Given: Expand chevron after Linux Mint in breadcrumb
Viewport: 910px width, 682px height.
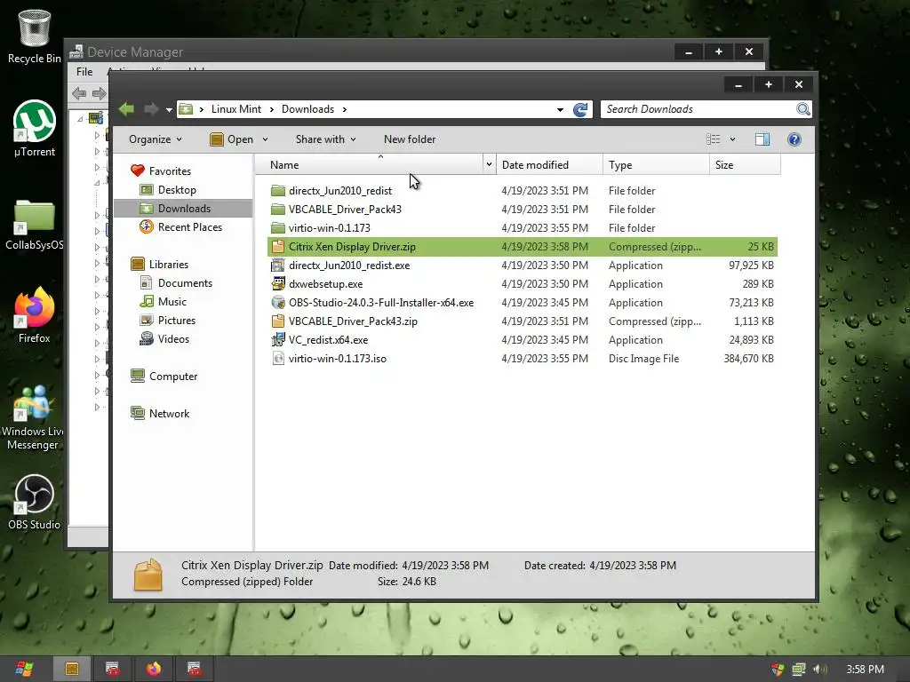Looking at the screenshot, I should coord(271,109).
